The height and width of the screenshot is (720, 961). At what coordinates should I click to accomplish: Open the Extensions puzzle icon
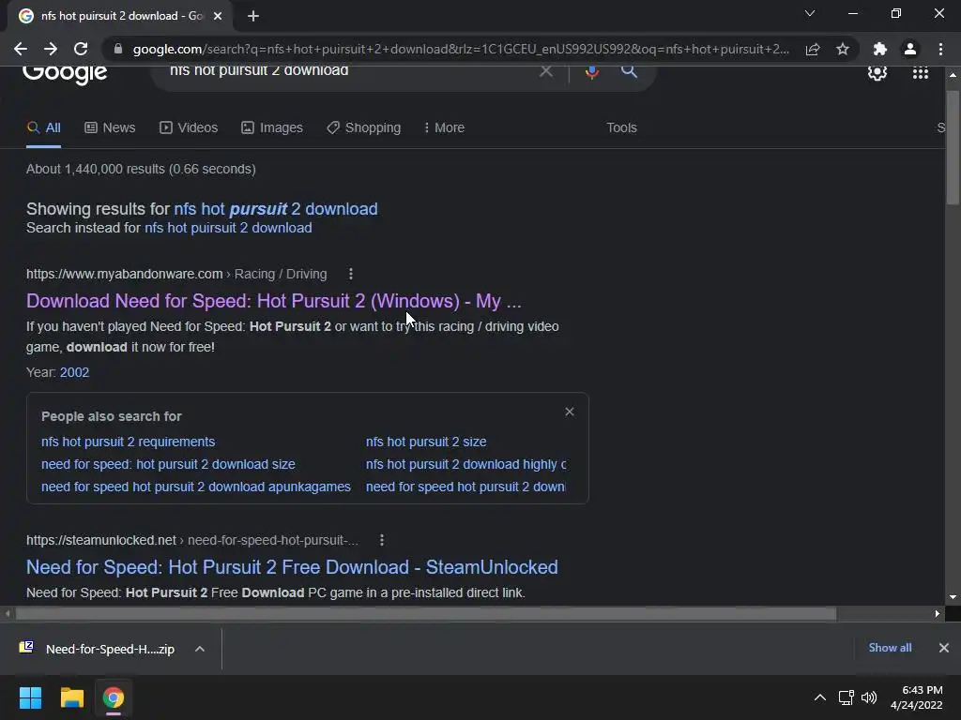(x=880, y=49)
